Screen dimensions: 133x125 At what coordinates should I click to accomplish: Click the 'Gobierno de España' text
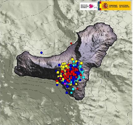pos(113,6)
